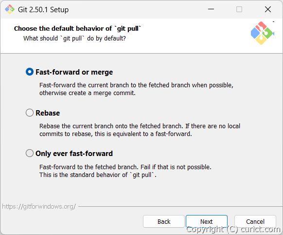Image resolution: width=283 pixels, height=235 pixels.
Task: Click the heading "Choose the default behavior"
Action: point(77,29)
